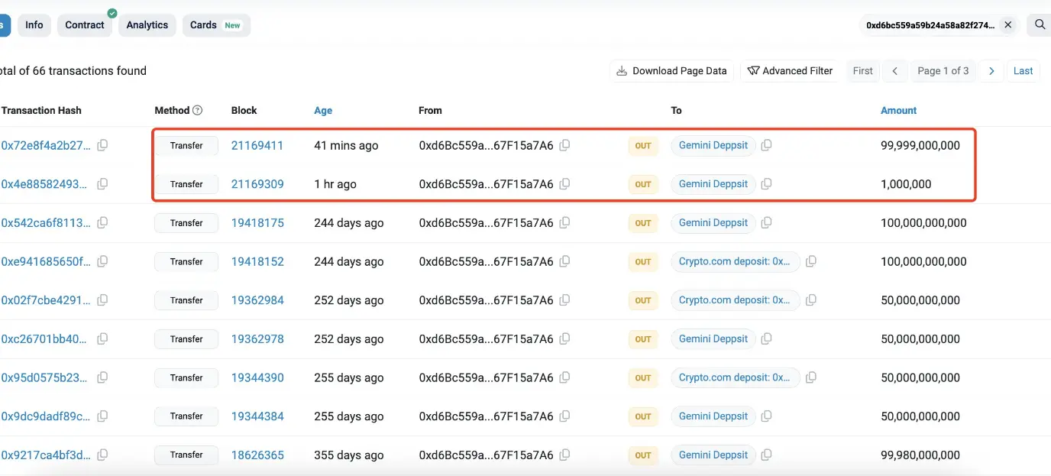Copy transaction hash 0x95d0575b23

(x=102, y=377)
